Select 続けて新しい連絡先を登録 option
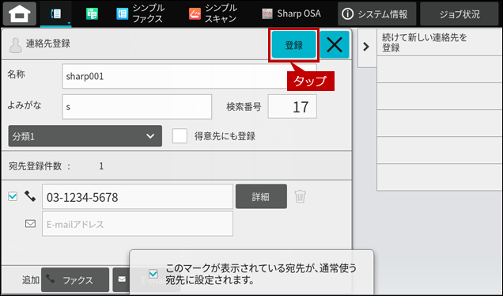The height and width of the screenshot is (296, 503). [x=440, y=43]
